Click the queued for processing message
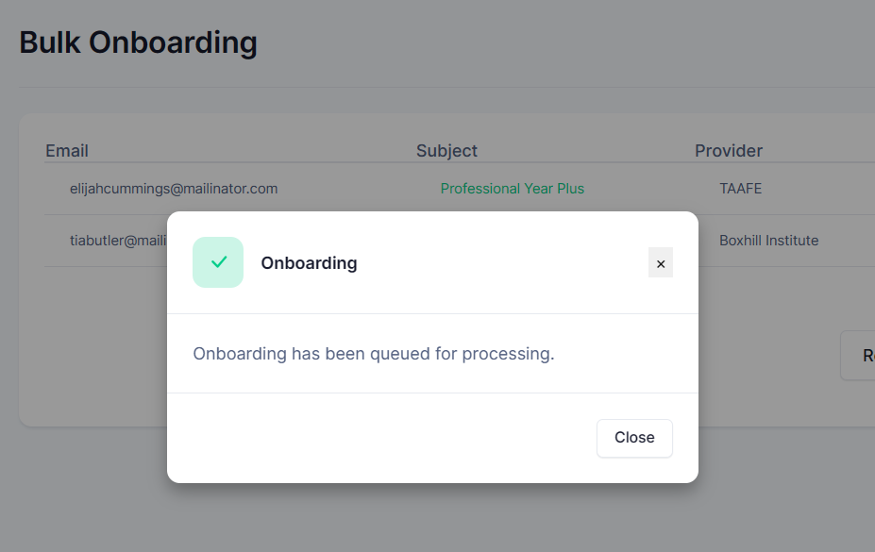Image resolution: width=875 pixels, height=552 pixels. click(374, 354)
